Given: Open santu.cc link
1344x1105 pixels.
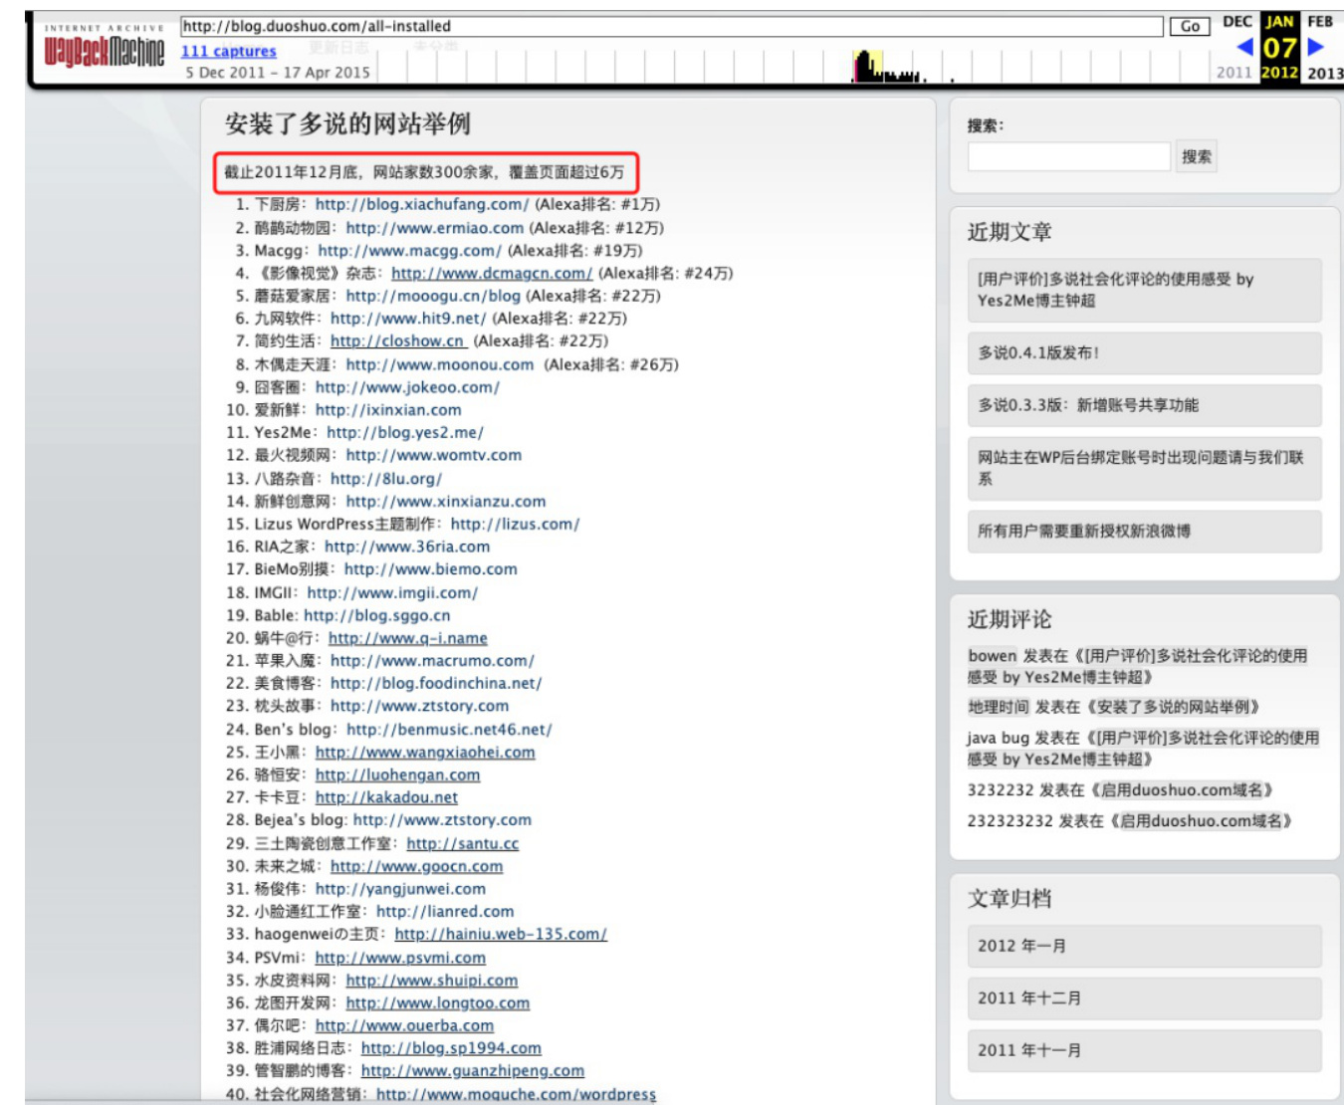Looking at the screenshot, I should point(462,843).
